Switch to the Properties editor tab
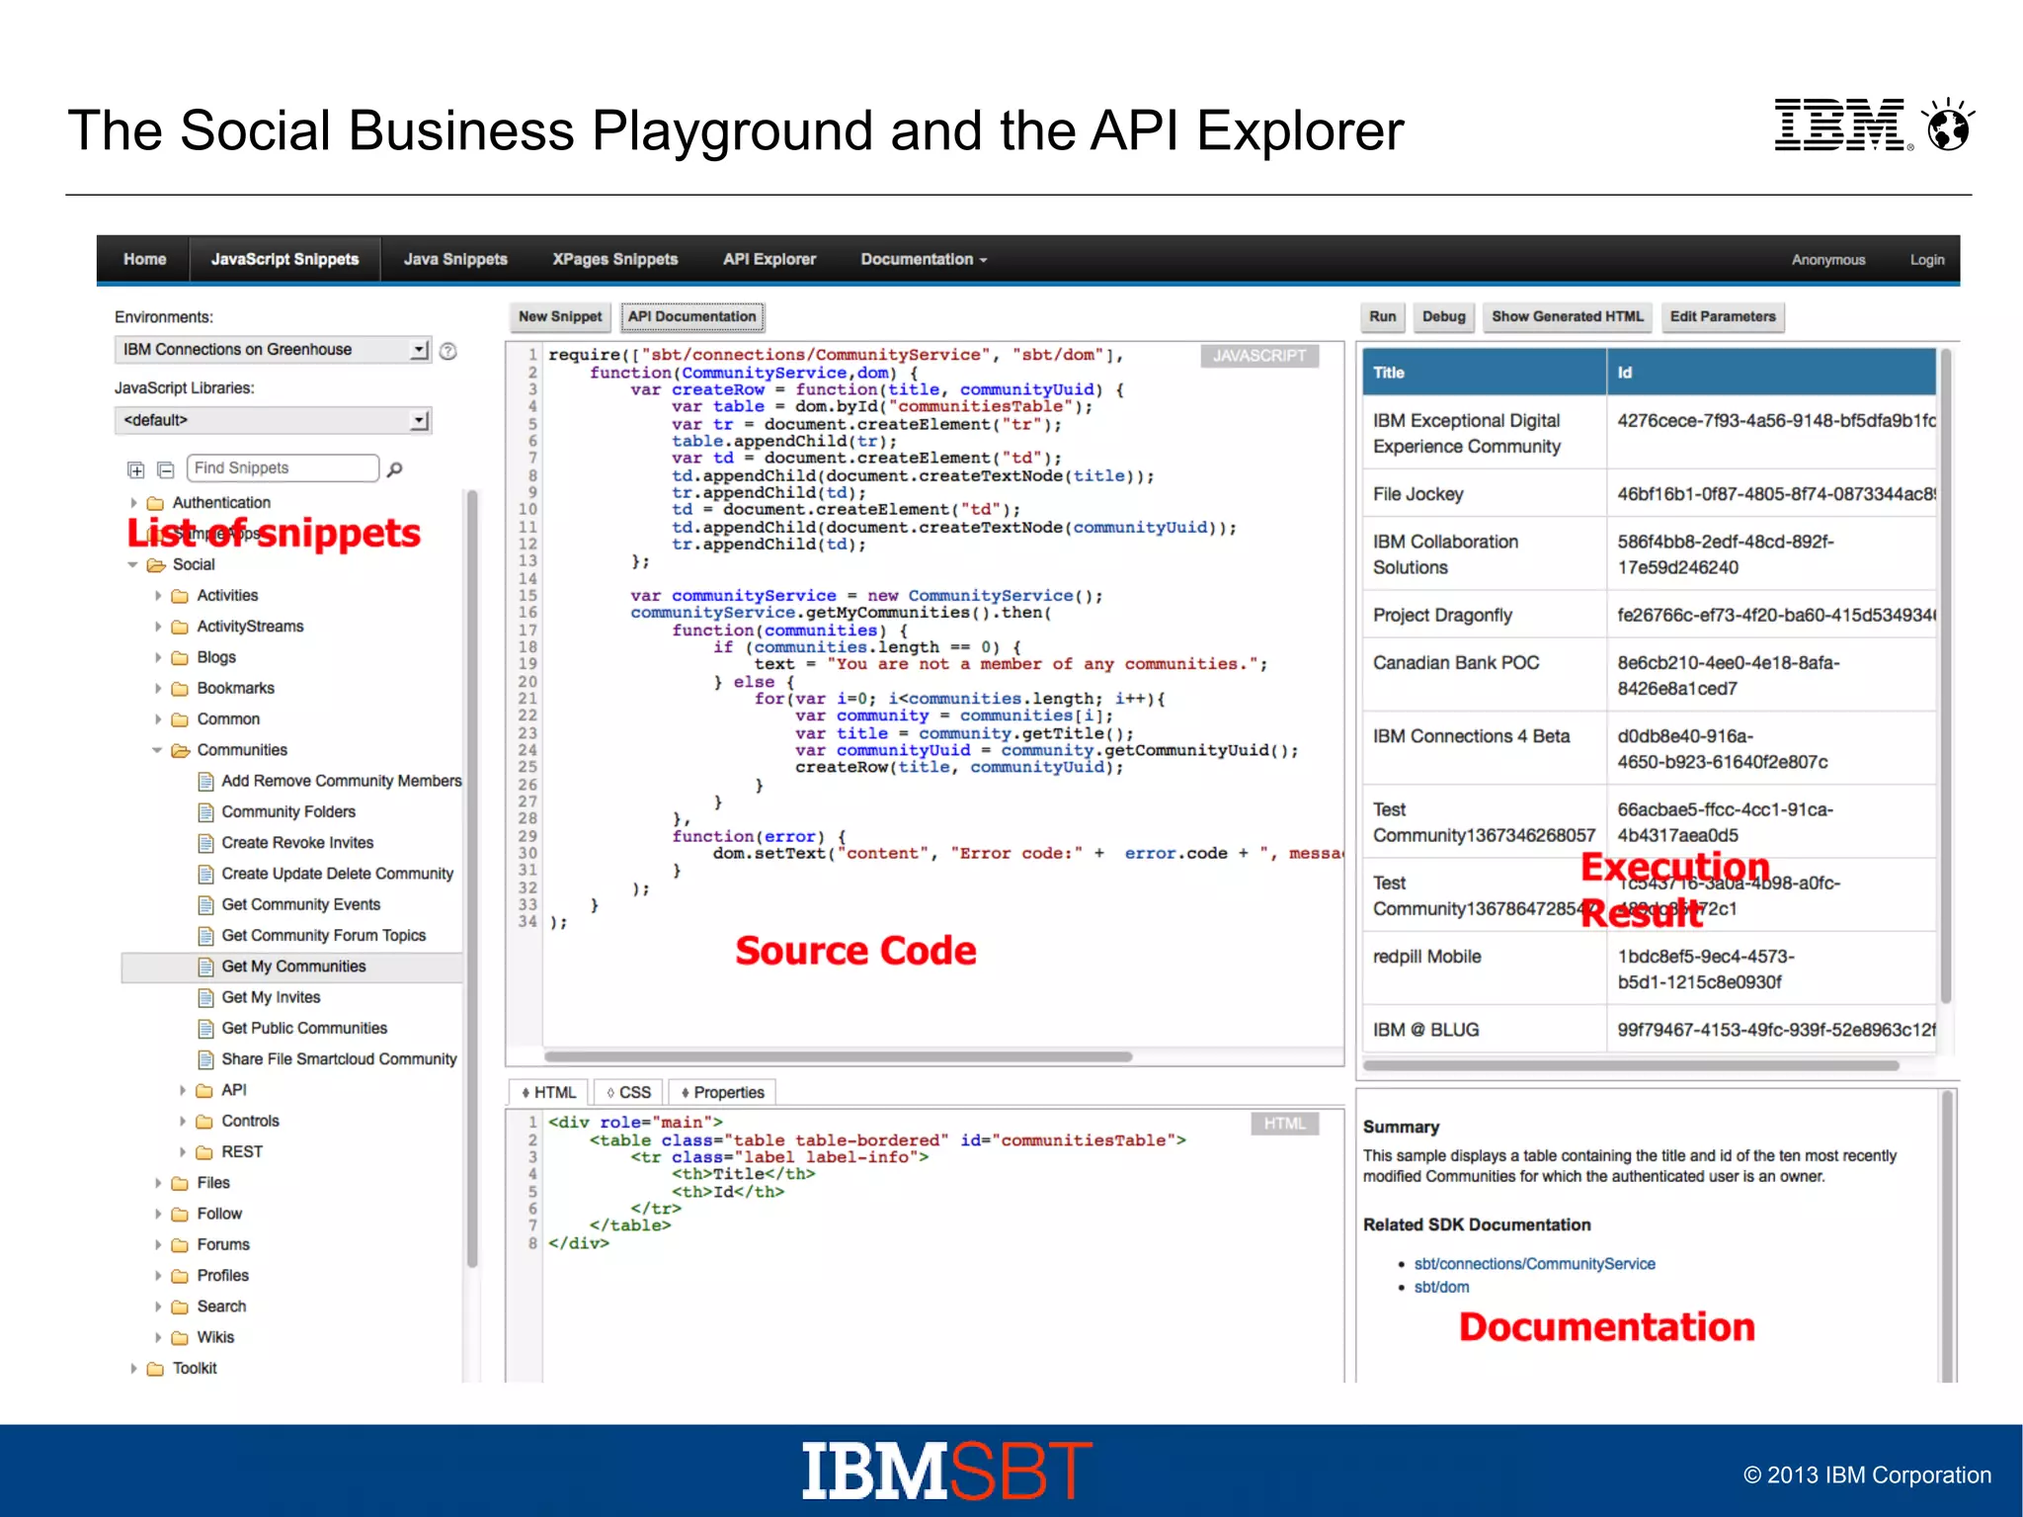 click(x=723, y=1093)
